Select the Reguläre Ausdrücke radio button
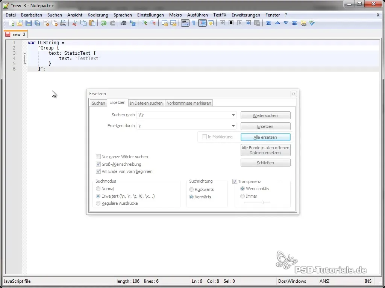 [98, 203]
